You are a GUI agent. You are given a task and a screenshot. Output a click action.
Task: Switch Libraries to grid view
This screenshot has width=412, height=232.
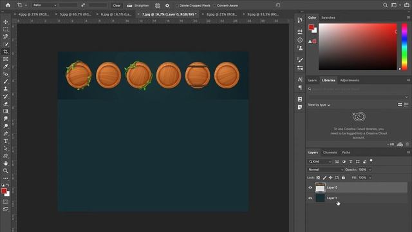tap(400, 104)
